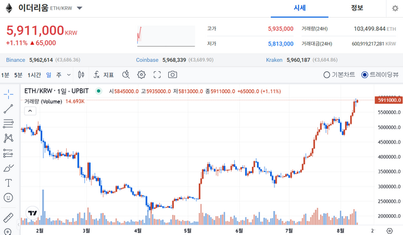The width and height of the screenshot is (403, 235).
Task: Select the Text annotation tool
Action: pos(8,183)
